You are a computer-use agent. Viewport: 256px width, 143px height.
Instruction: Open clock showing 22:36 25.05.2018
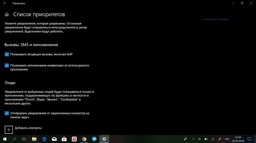point(238,139)
